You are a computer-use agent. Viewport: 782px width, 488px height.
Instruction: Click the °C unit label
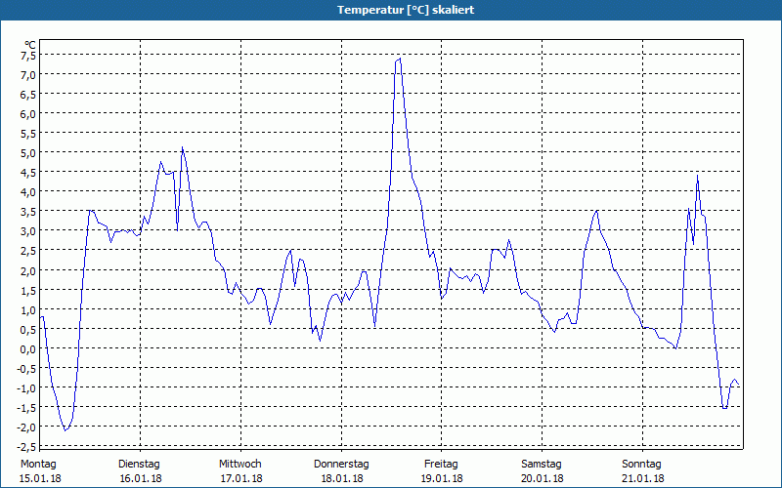point(30,45)
